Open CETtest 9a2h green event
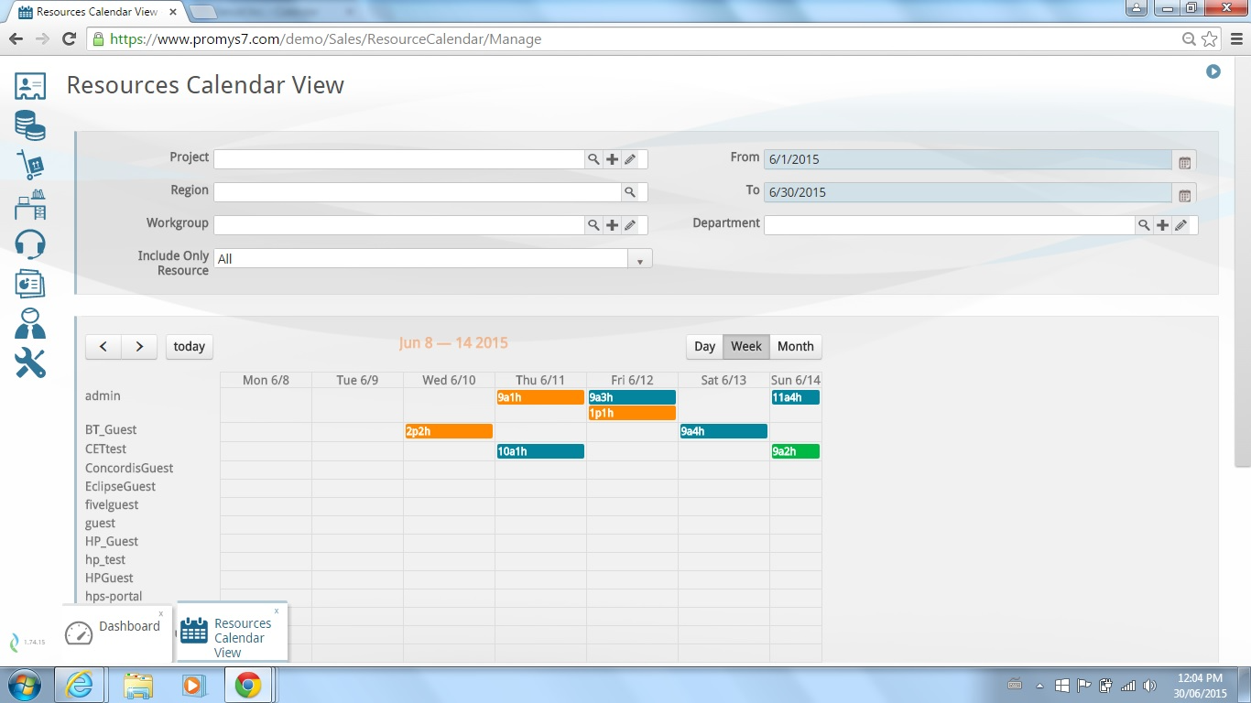The height and width of the screenshot is (703, 1251). (x=796, y=451)
